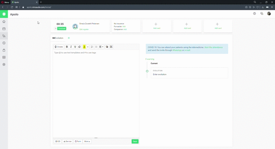The width and height of the screenshot is (275, 149).
Task: Add a new tab with the green plus
Action: click(x=69, y=38)
